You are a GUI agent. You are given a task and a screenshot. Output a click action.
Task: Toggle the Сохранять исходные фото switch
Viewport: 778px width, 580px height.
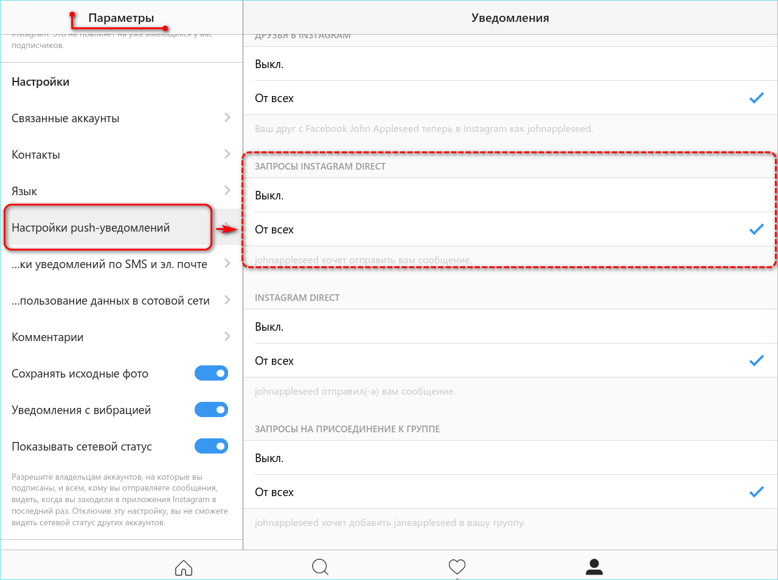(211, 373)
